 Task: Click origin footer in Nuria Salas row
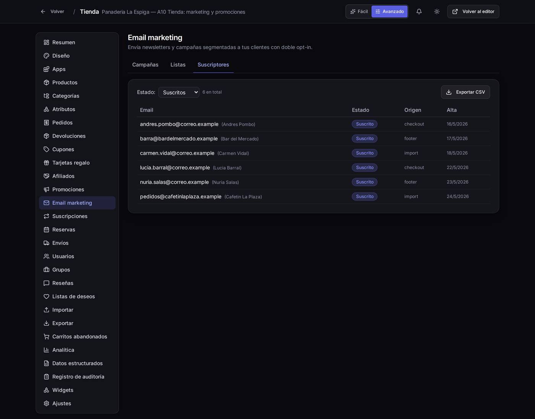(410, 182)
